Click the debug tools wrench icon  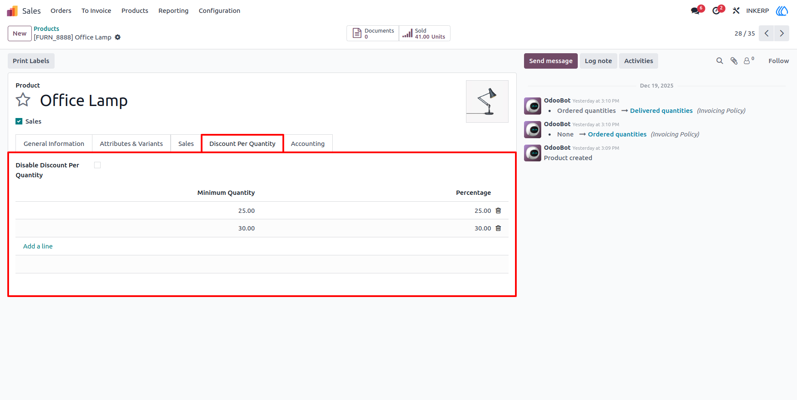[736, 11]
